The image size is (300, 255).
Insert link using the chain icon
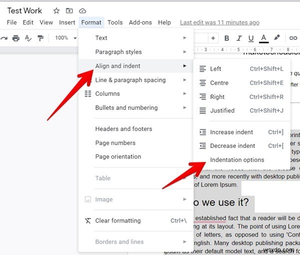pos(293,38)
